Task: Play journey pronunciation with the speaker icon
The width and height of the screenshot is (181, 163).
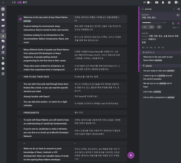Action: tap(178, 15)
